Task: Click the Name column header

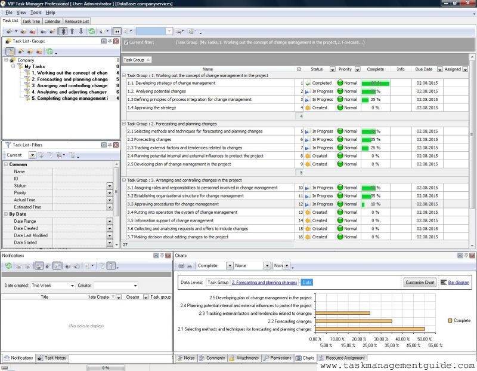Action: pos(207,69)
